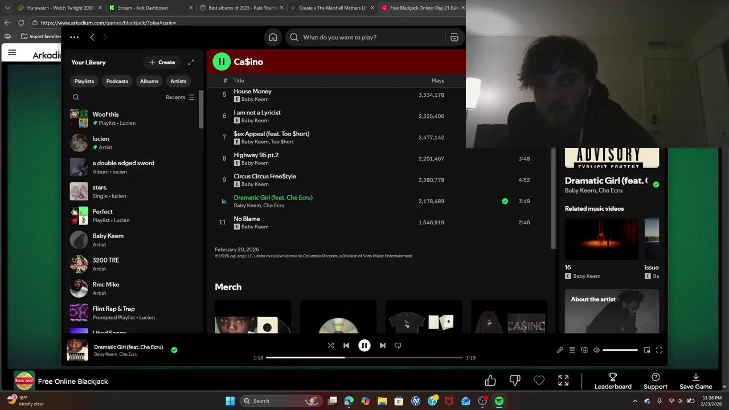729x410 pixels.
Task: Go forward in Spotify navigation
Action: pos(105,37)
